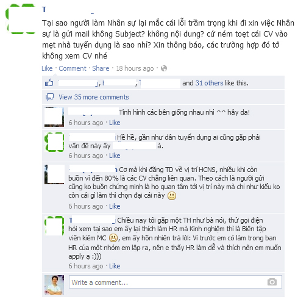The width and height of the screenshot is (298, 305).
Task: Focus the Write a comment field
Action: coord(176,282)
